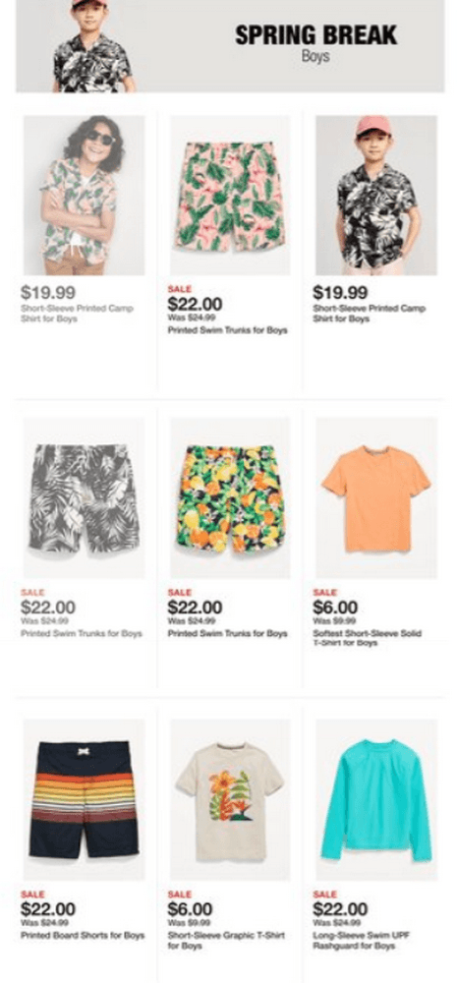View the pink green camp shirt photo
Image resolution: width=457 pixels, height=983 pixels.
click(x=84, y=195)
